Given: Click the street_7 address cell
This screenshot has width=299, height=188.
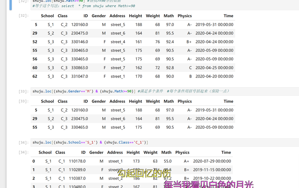Looking at the screenshot, I should [x=118, y=68].
